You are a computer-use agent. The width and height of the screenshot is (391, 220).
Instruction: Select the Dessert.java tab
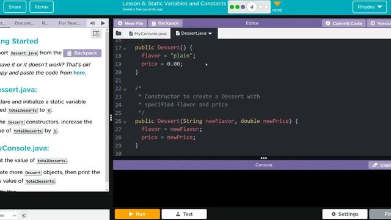[x=191, y=33]
